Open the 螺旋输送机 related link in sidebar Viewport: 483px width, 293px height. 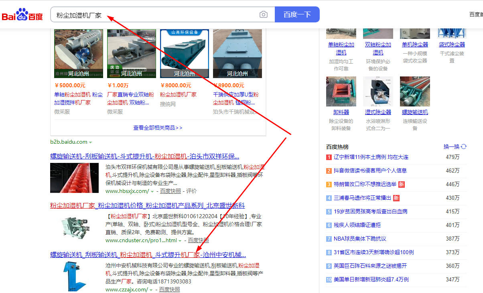(415, 112)
